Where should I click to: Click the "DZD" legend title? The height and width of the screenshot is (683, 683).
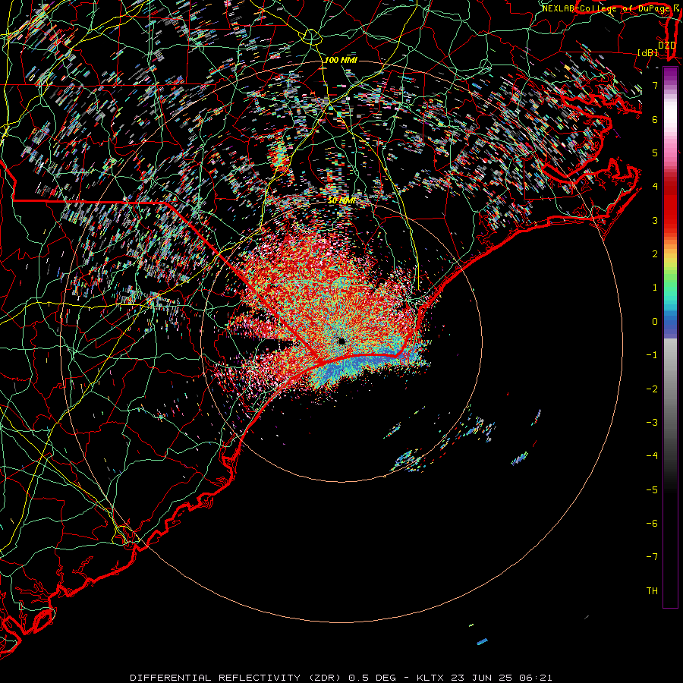667,46
